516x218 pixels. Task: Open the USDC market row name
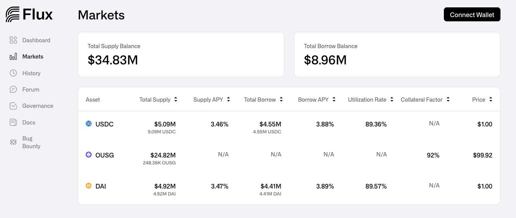[104, 124]
